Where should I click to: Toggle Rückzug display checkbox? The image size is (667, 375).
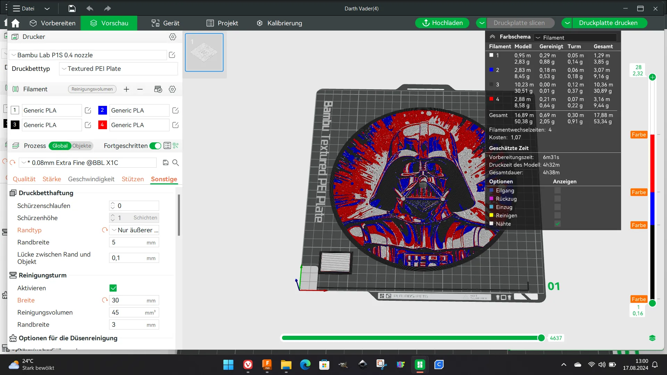pos(558,199)
